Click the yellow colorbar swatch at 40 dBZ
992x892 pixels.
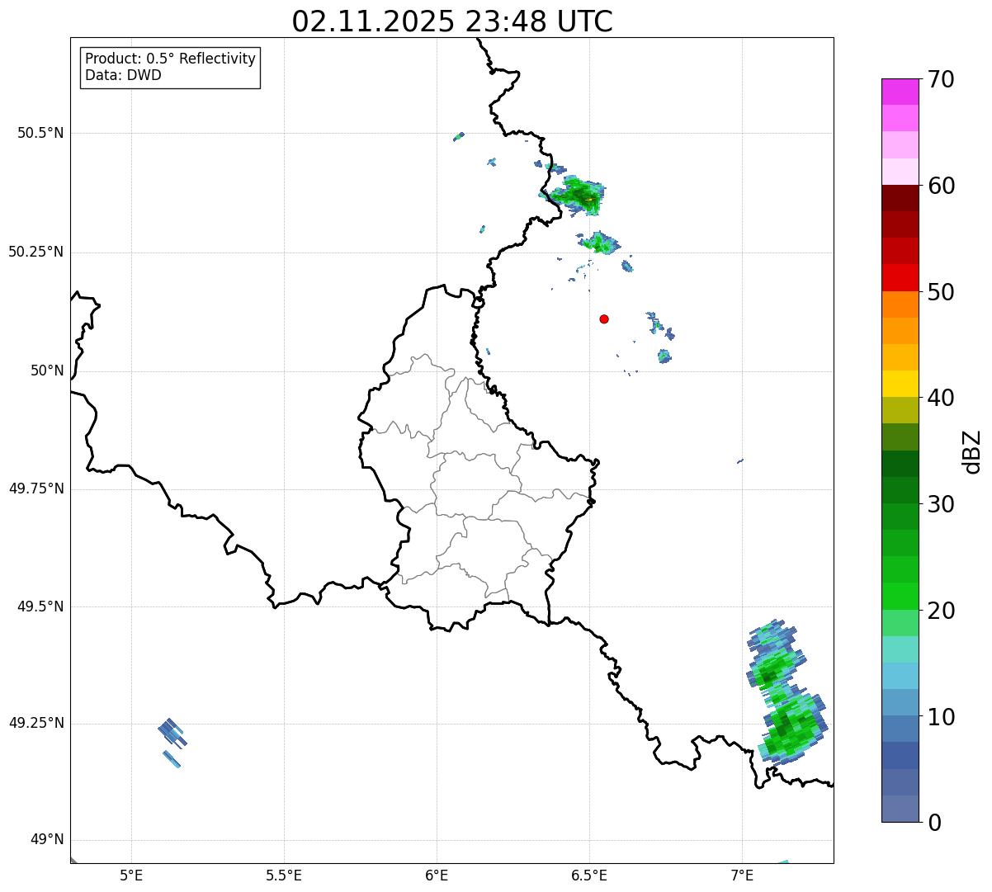tap(900, 384)
